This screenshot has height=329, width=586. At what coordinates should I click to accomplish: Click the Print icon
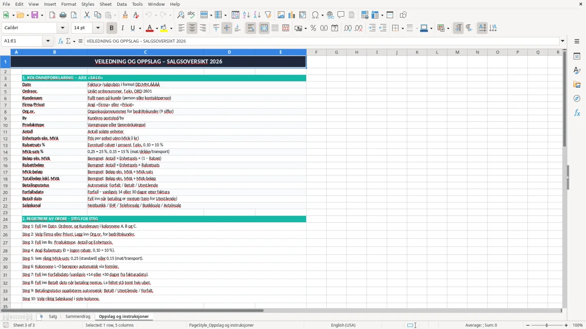pos(63,15)
